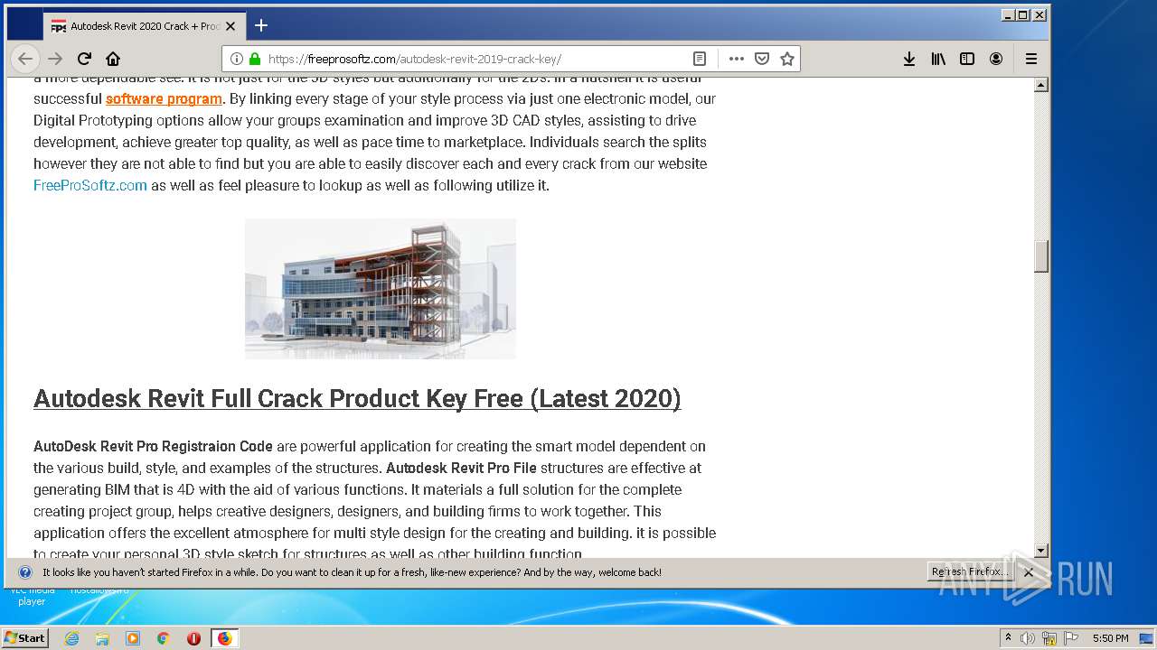Launch Chrome from the taskbar
The height and width of the screenshot is (650, 1157).
point(163,638)
